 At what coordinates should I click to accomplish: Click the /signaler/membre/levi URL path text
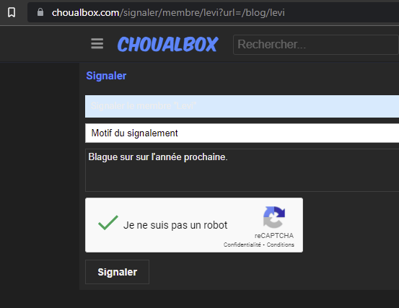pos(164,12)
